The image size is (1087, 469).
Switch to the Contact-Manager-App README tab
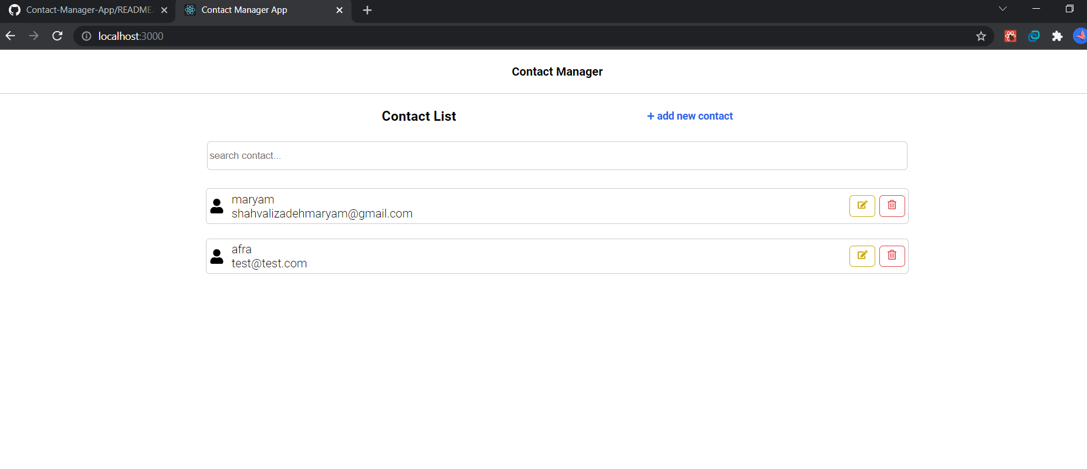tap(88, 10)
